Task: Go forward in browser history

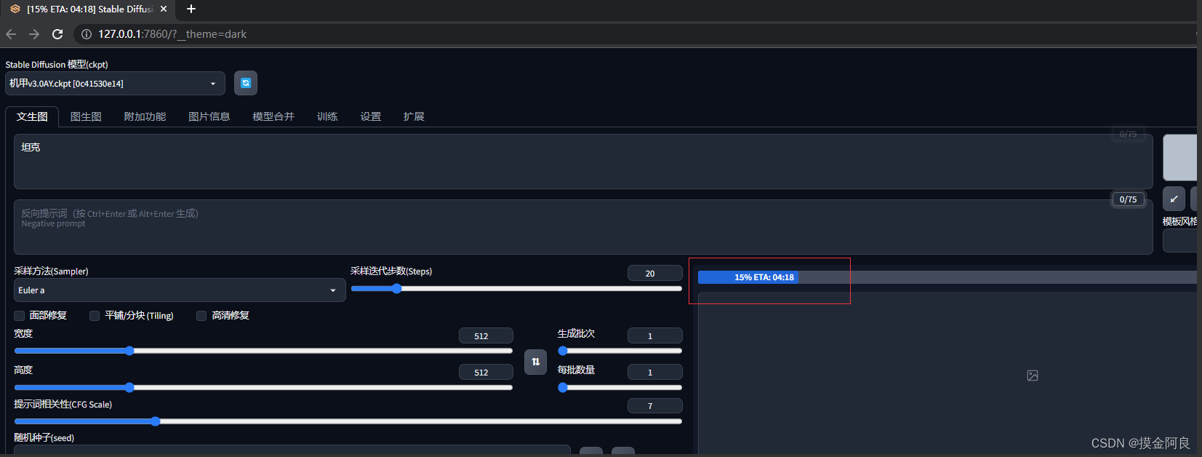Action: pyautogui.click(x=34, y=34)
